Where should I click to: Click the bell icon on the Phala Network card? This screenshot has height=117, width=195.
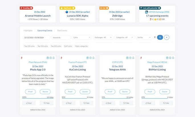54,58
